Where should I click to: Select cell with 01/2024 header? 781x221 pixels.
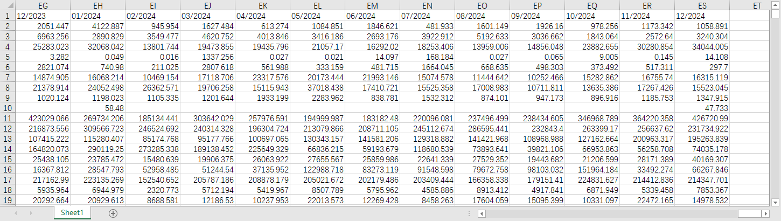(97, 16)
